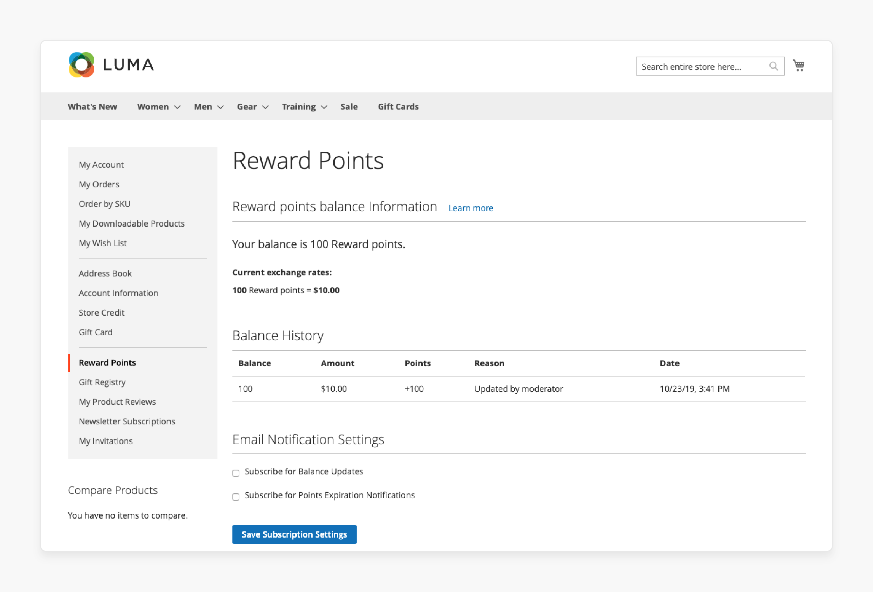Image resolution: width=873 pixels, height=592 pixels.
Task: Toggle the Gift Card checkbox
Action: 95,331
